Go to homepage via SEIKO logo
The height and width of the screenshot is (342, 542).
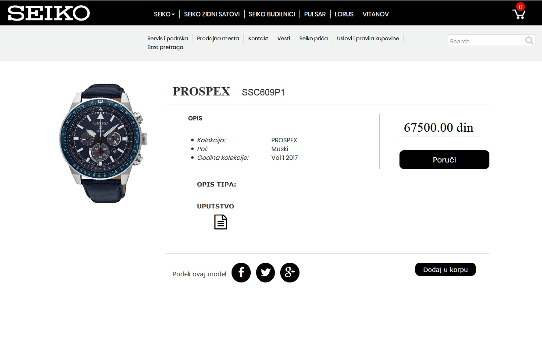[x=49, y=13]
